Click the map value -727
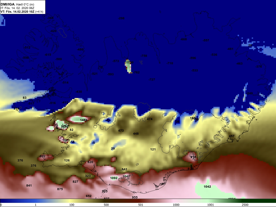Viewport: 276px width, 207px height. pyautogui.click(x=152, y=79)
